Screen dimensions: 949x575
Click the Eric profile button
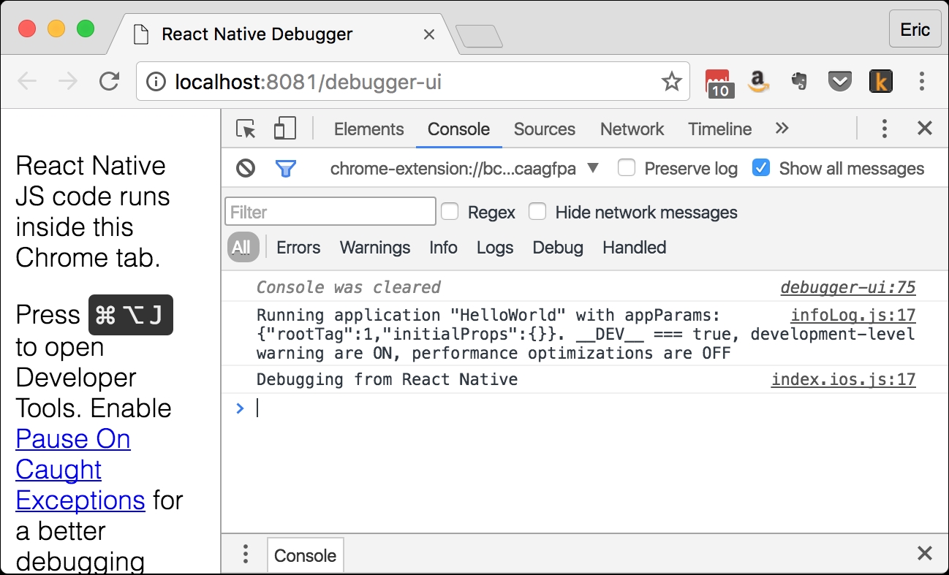[915, 29]
